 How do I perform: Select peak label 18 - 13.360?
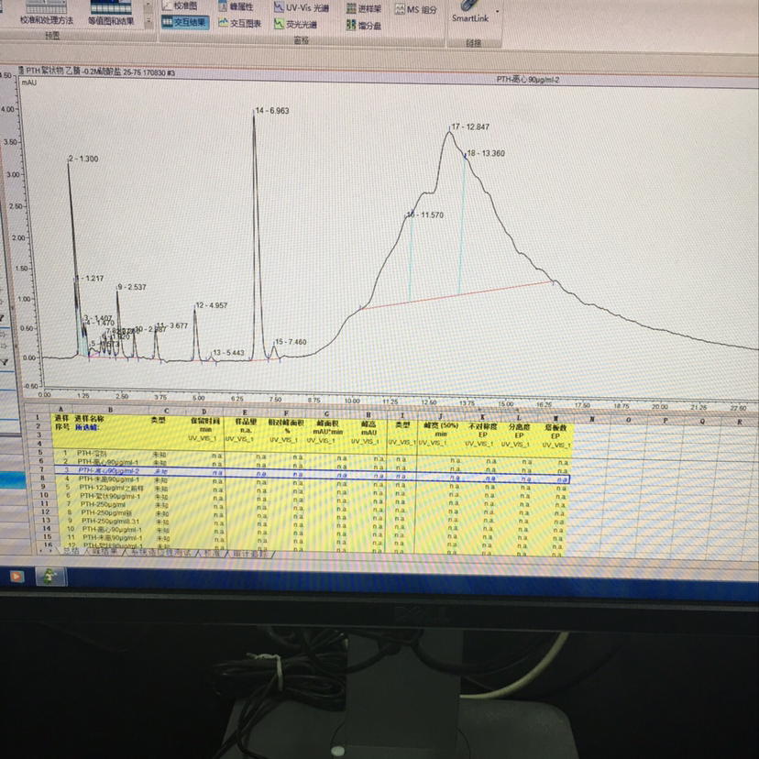(x=486, y=153)
